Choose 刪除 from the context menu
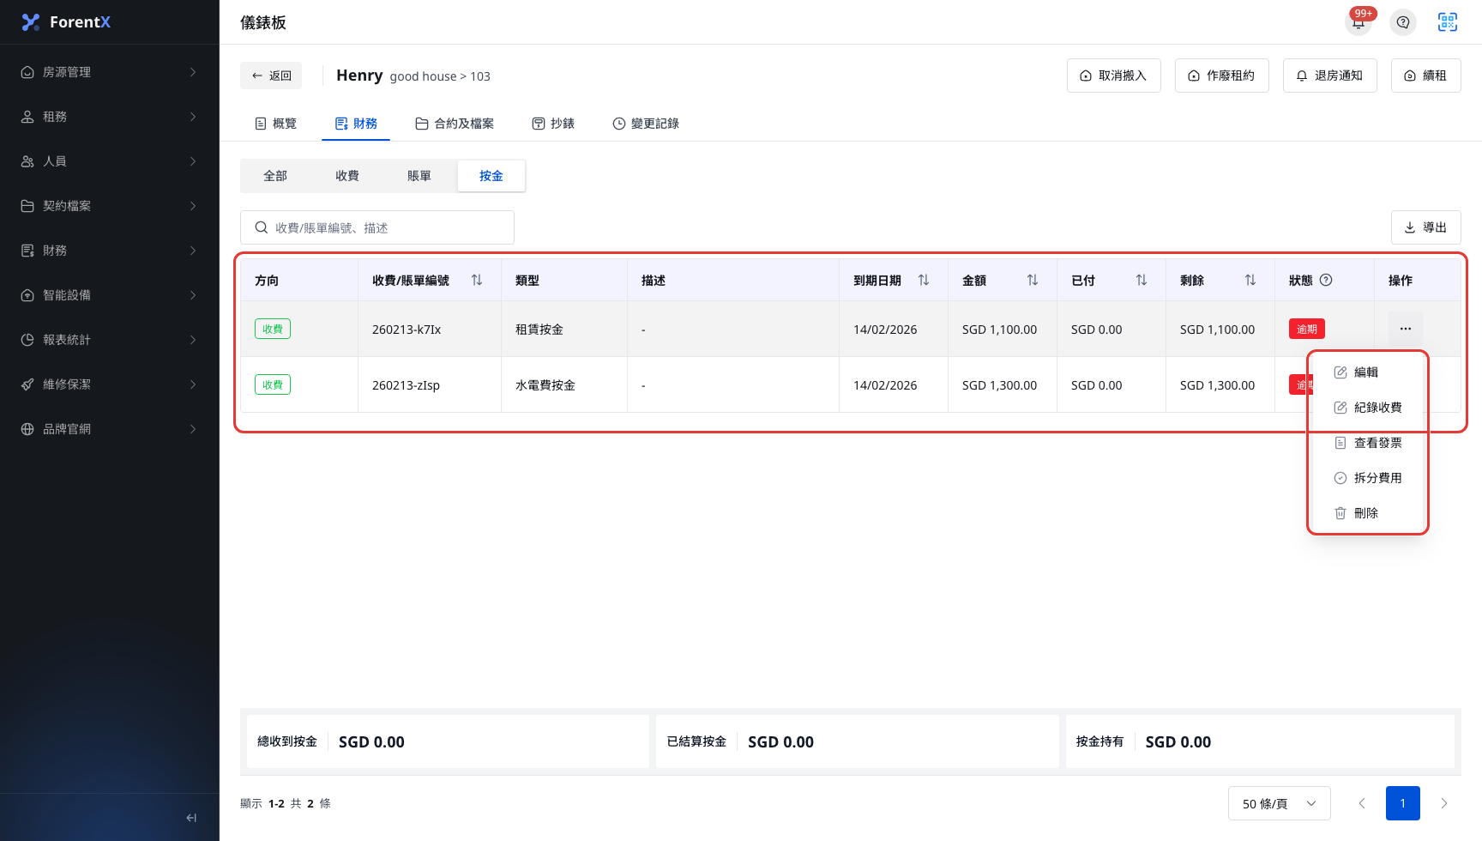The width and height of the screenshot is (1482, 841). [x=1368, y=513]
